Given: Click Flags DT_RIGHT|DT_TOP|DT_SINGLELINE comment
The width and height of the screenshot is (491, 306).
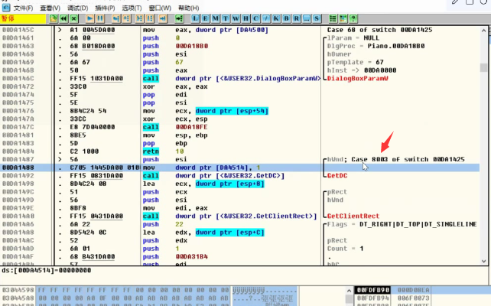Looking at the screenshot, I should [402, 224].
